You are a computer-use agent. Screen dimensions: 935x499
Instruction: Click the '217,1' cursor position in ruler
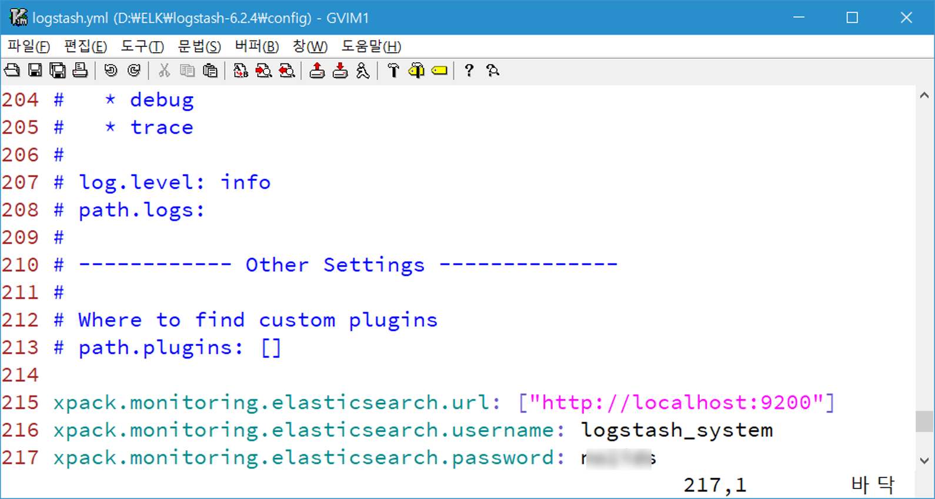(x=715, y=485)
